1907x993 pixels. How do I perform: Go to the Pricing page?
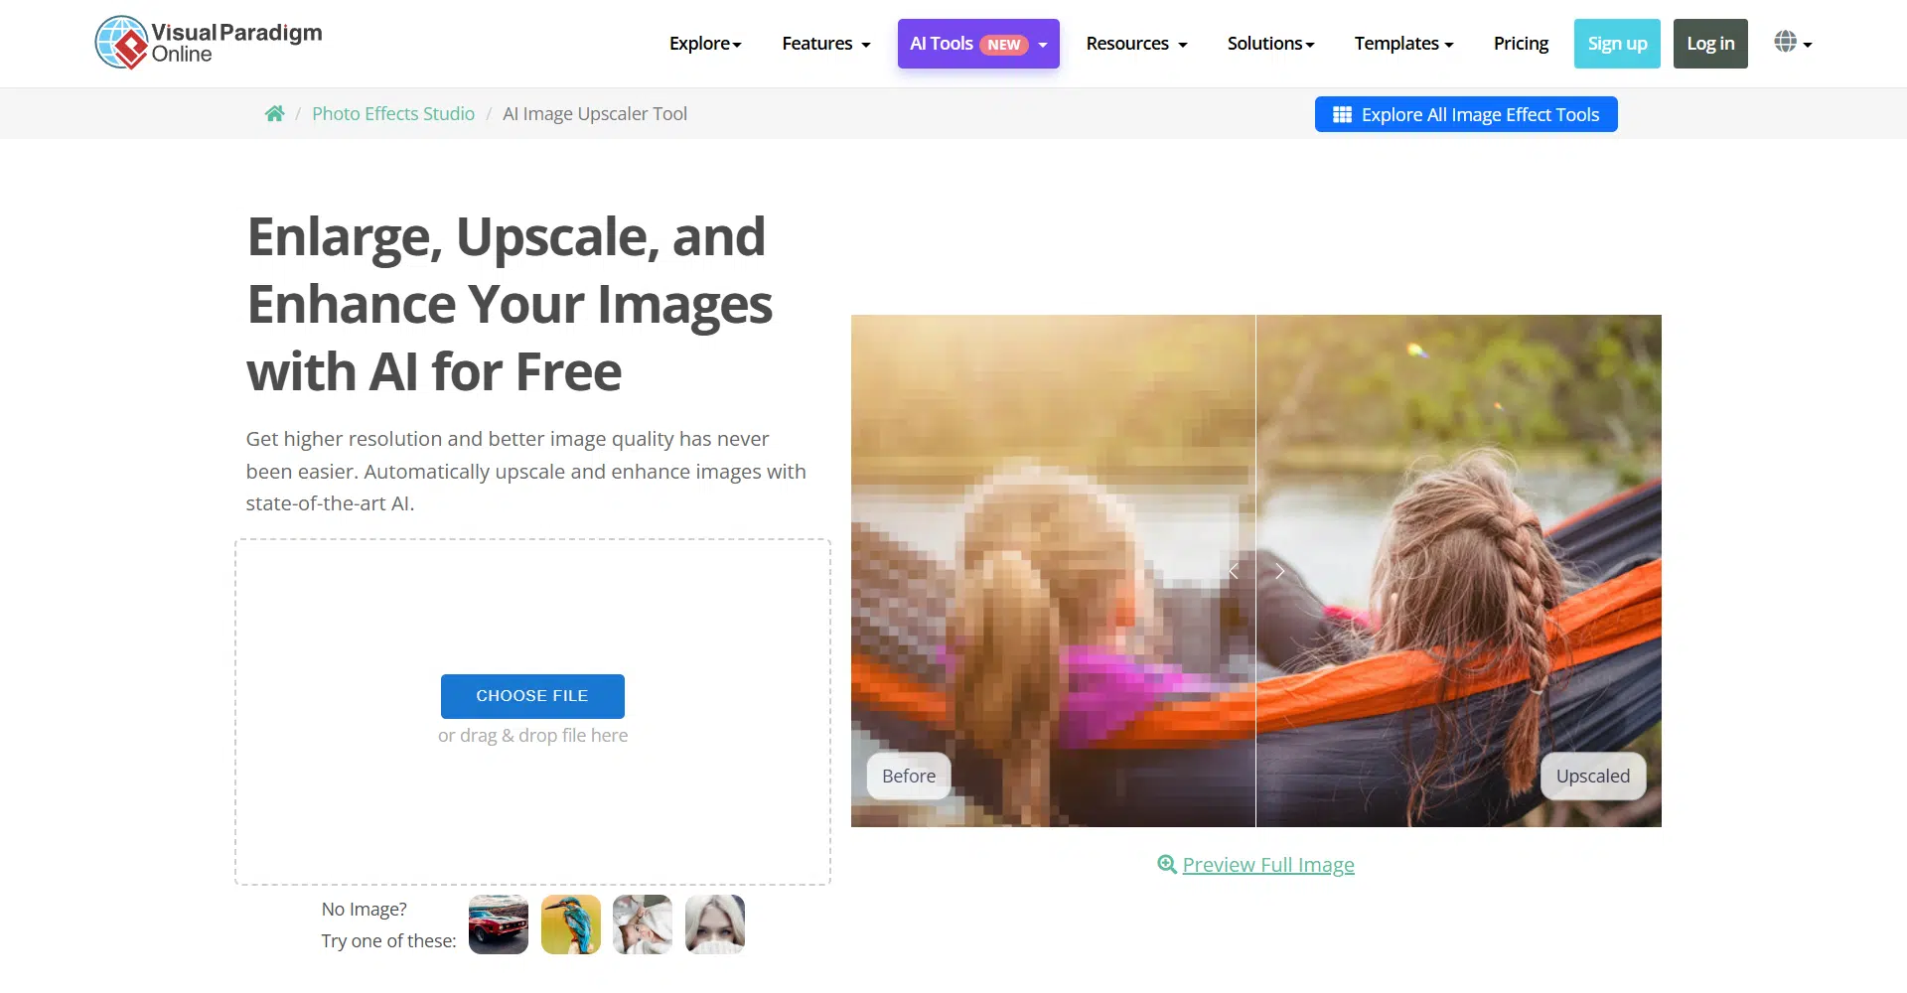click(1521, 44)
